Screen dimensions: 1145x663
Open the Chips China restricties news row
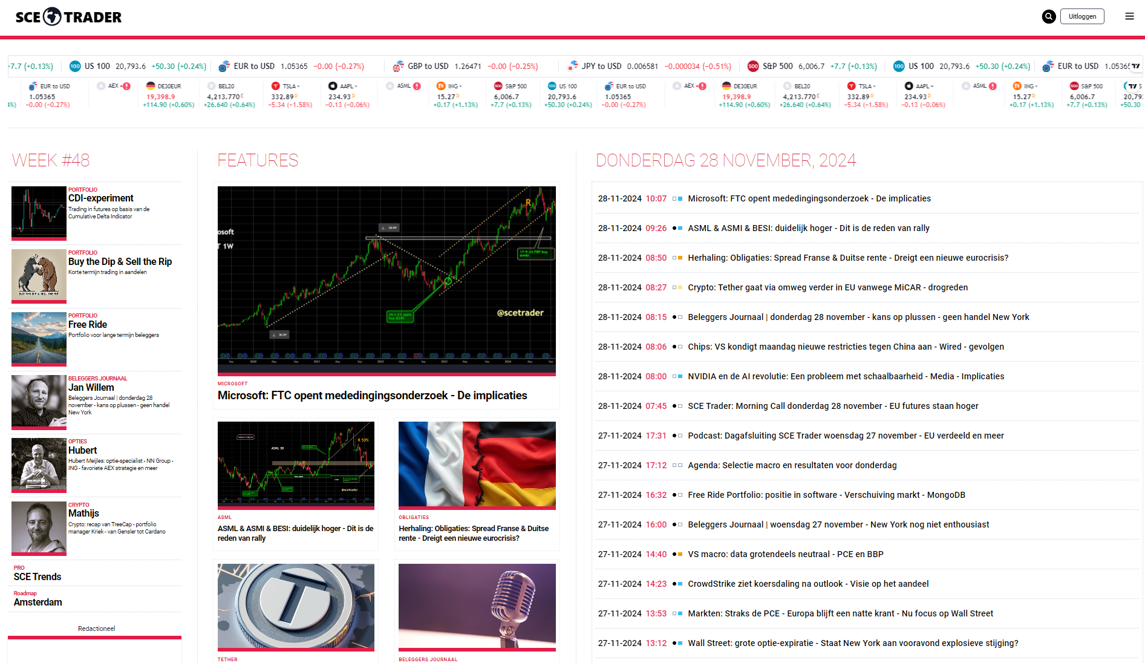tap(866, 347)
